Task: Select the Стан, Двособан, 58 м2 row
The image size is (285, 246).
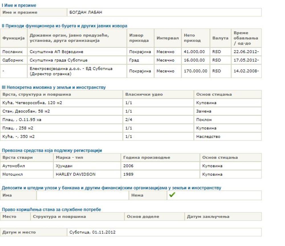Action: coord(28,111)
